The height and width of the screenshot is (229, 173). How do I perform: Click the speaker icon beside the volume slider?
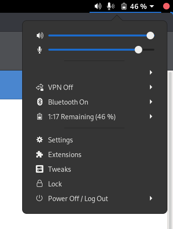[x=40, y=35]
